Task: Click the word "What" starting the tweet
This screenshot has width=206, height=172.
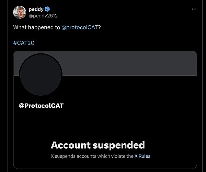Action: 20,27
